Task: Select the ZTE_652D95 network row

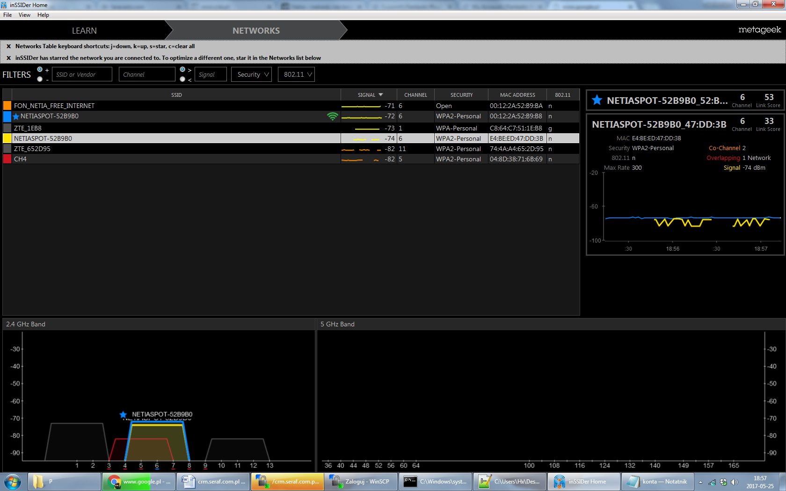Action: tap(291, 149)
